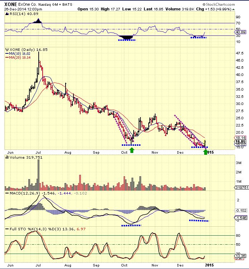Click the Volume histogram icon
Screen dimensions: 249x269
[x=7, y=157]
